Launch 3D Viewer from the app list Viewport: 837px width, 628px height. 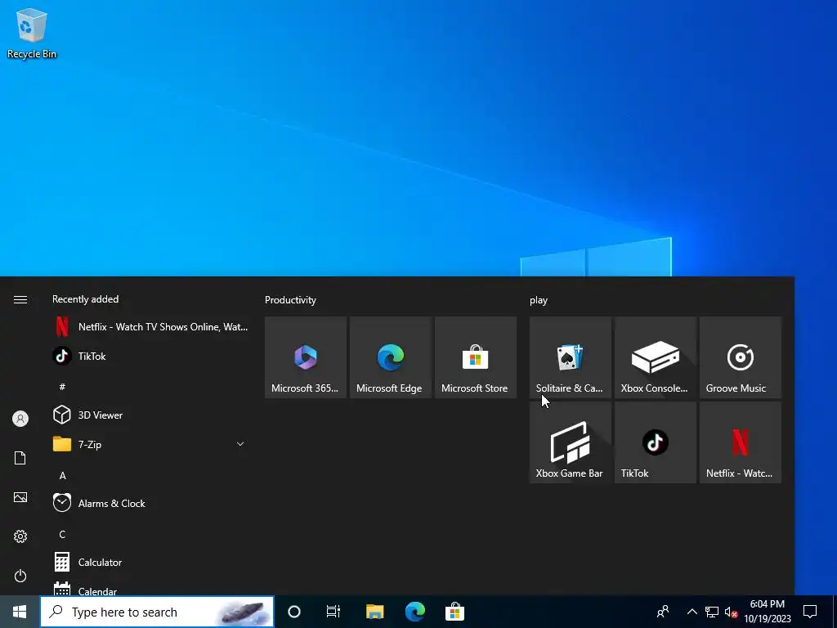151,415
